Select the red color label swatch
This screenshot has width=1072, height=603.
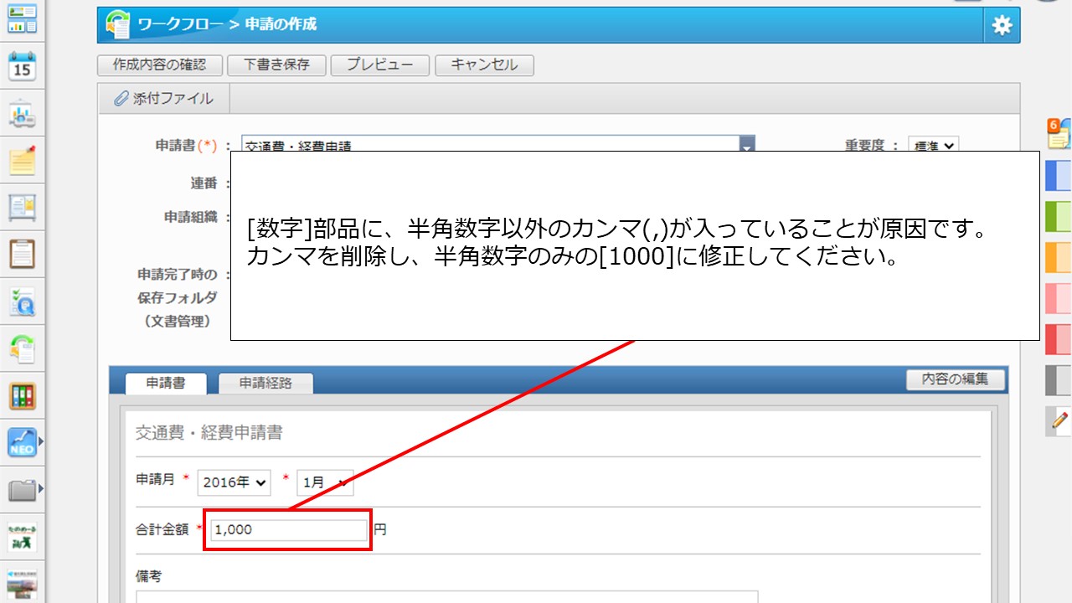[1059, 339]
